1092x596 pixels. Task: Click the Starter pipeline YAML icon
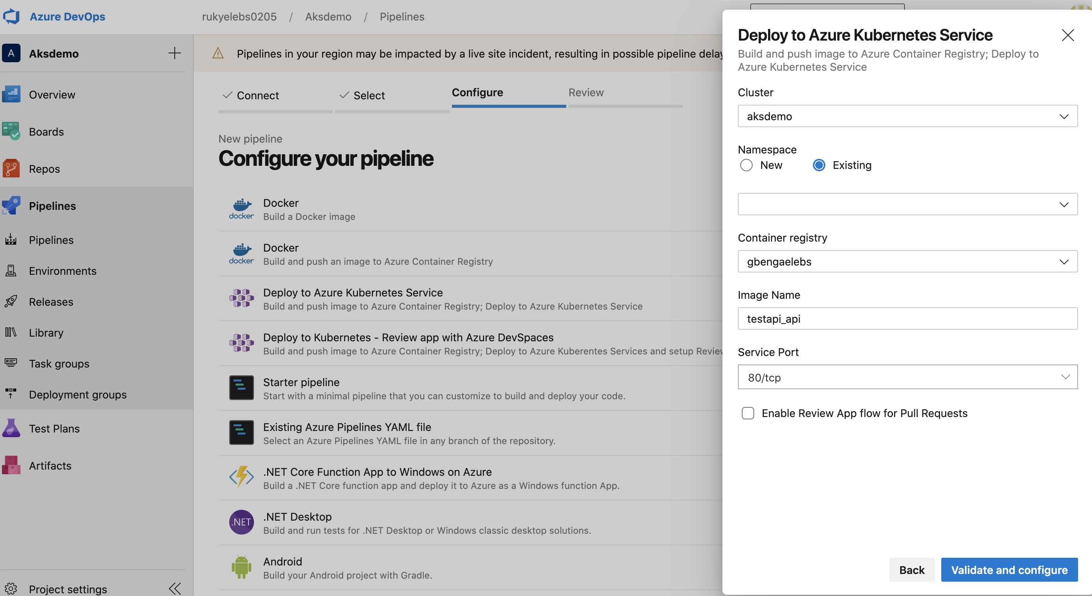coord(241,388)
